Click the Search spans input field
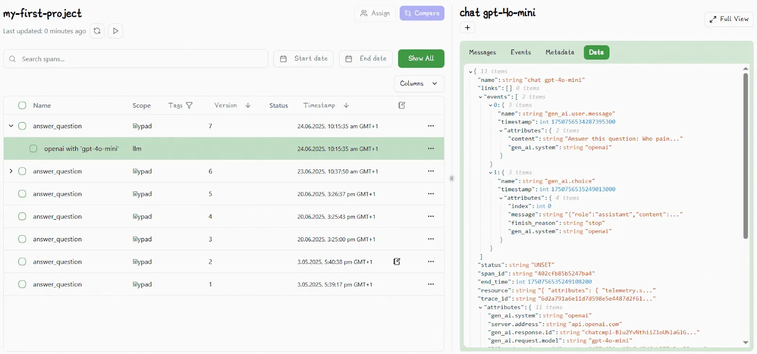Image resolution: width=757 pixels, height=354 pixels. pos(136,59)
